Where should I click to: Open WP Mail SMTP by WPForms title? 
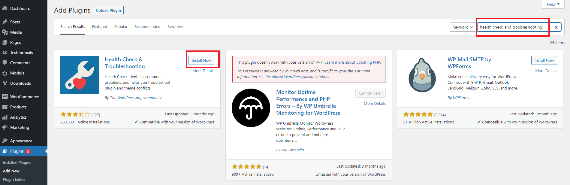(x=469, y=63)
